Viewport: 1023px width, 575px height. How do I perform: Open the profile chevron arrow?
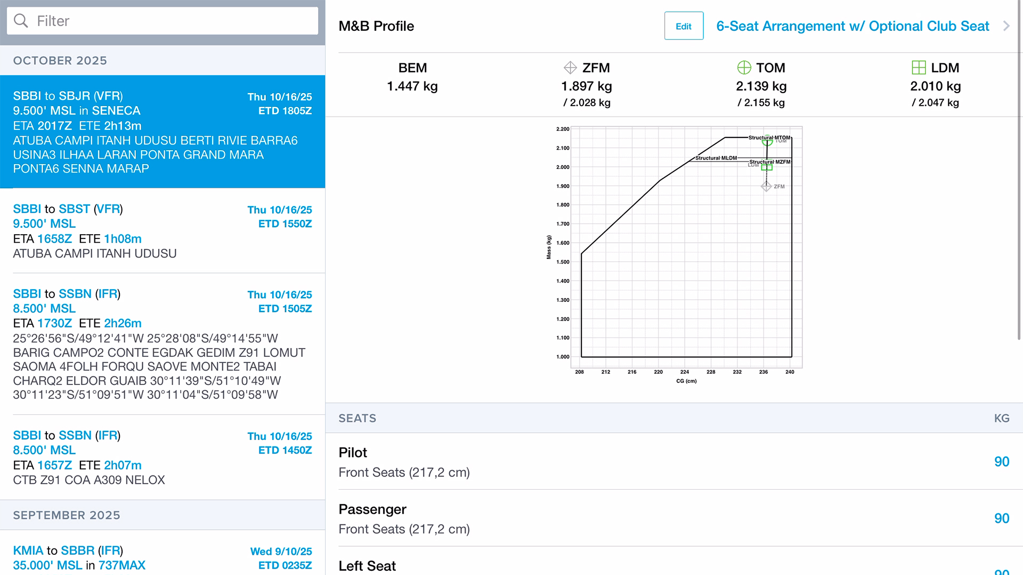[1006, 26]
